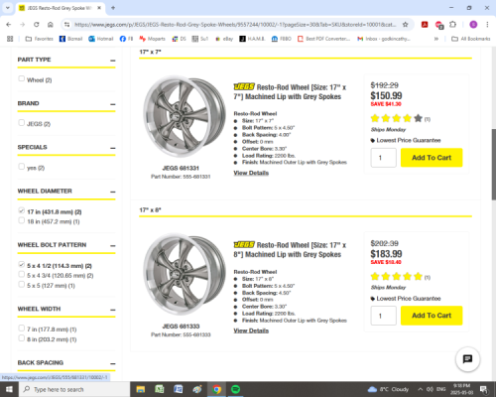This screenshot has width=496, height=397.
Task: View Details for JEGS 681333 wheel
Action: [251, 331]
